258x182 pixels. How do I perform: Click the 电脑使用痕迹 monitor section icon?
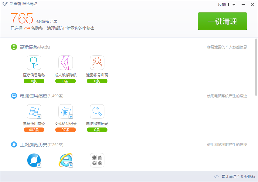[x=14, y=96]
